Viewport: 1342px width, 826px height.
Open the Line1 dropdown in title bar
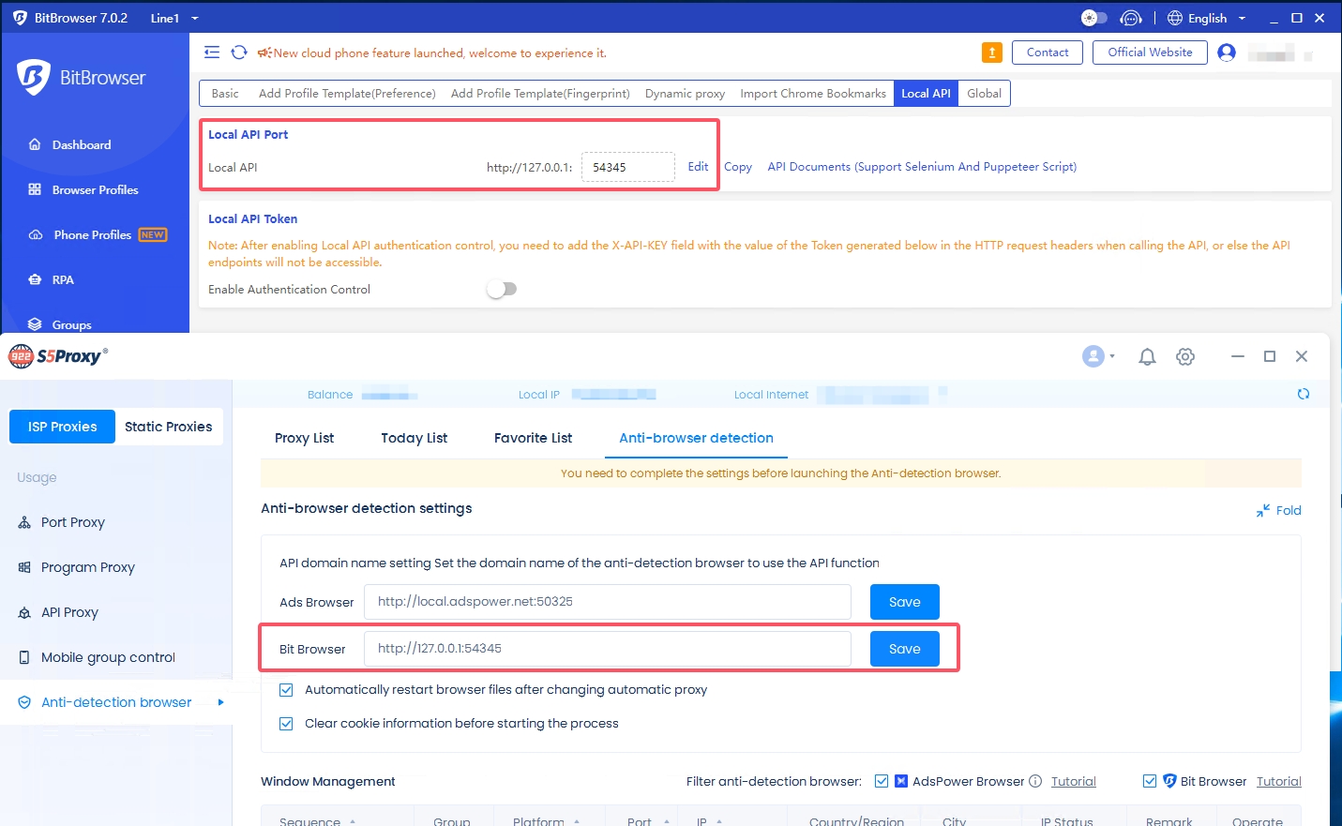174,18
